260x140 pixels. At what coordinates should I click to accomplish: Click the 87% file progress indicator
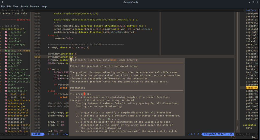206,134
